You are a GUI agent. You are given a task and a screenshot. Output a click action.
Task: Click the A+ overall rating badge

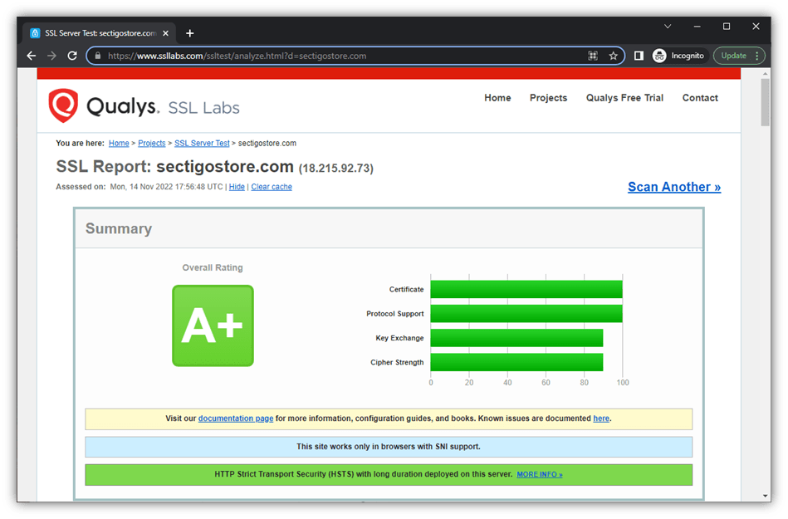click(213, 326)
